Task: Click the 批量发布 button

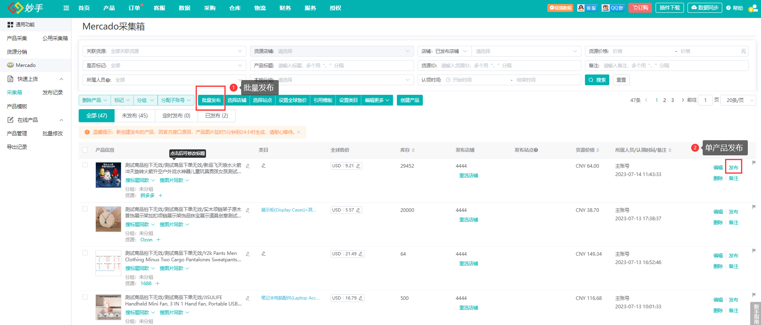Action: (x=211, y=100)
